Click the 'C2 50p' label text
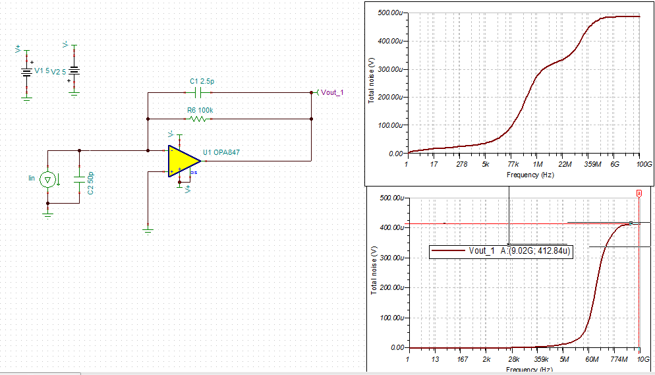Image resolution: width=655 pixels, height=375 pixels. coord(91,183)
